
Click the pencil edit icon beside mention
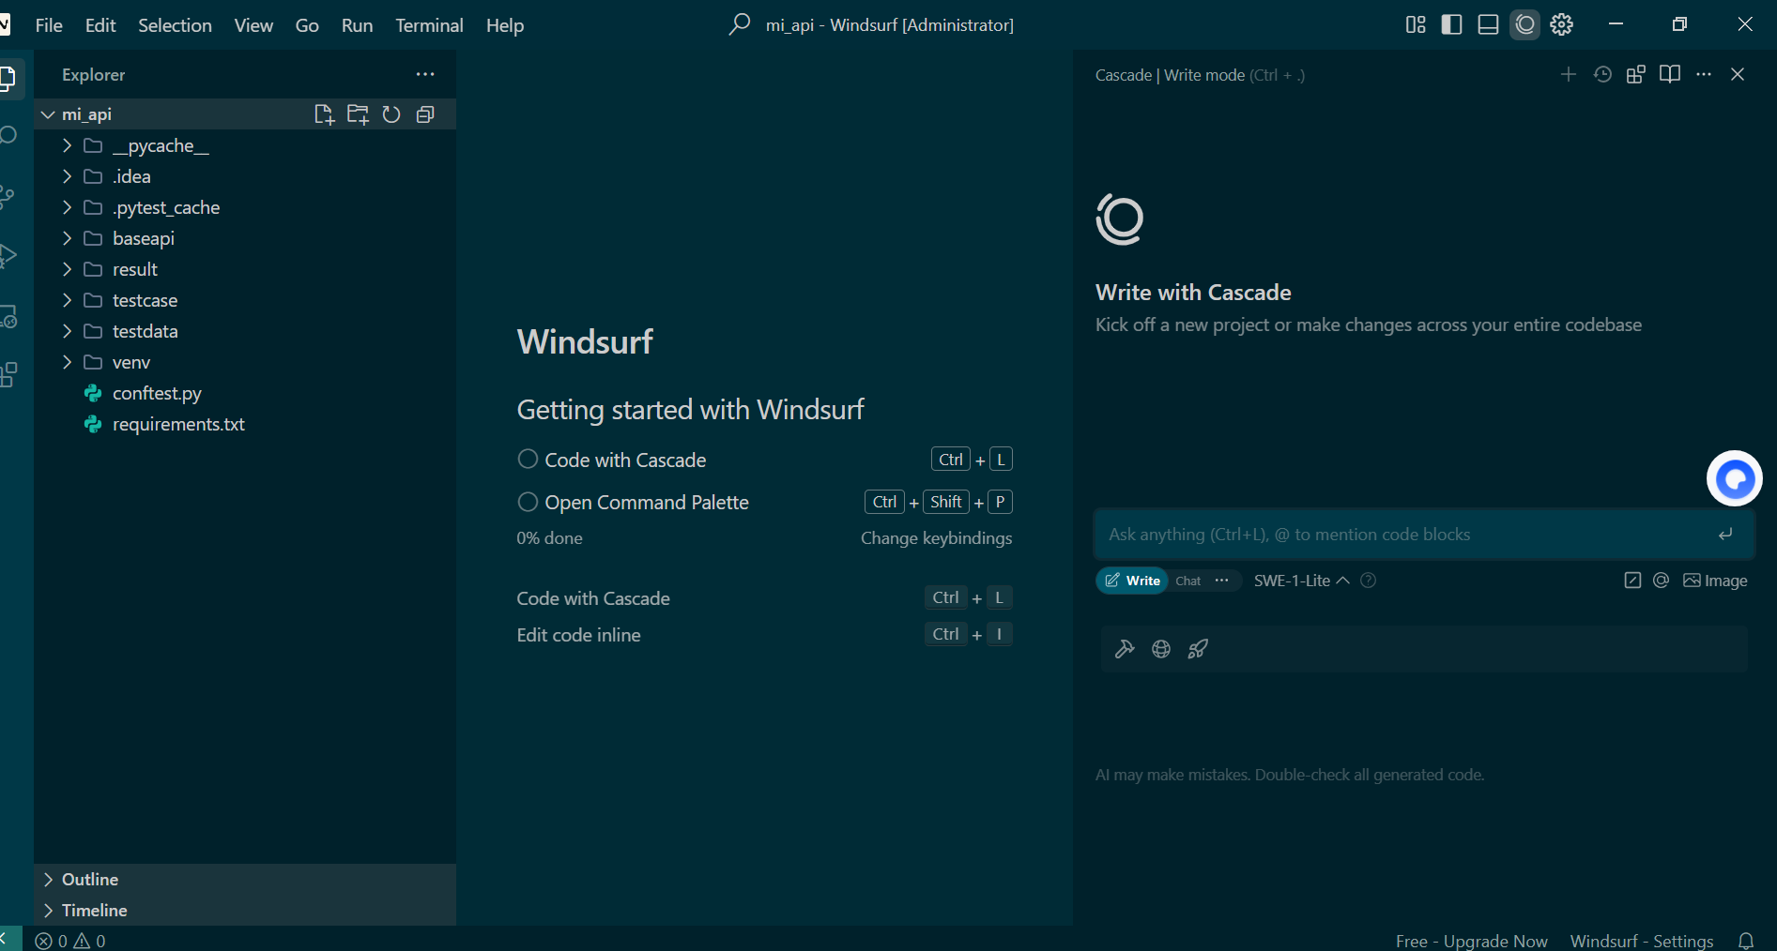(x=1632, y=581)
